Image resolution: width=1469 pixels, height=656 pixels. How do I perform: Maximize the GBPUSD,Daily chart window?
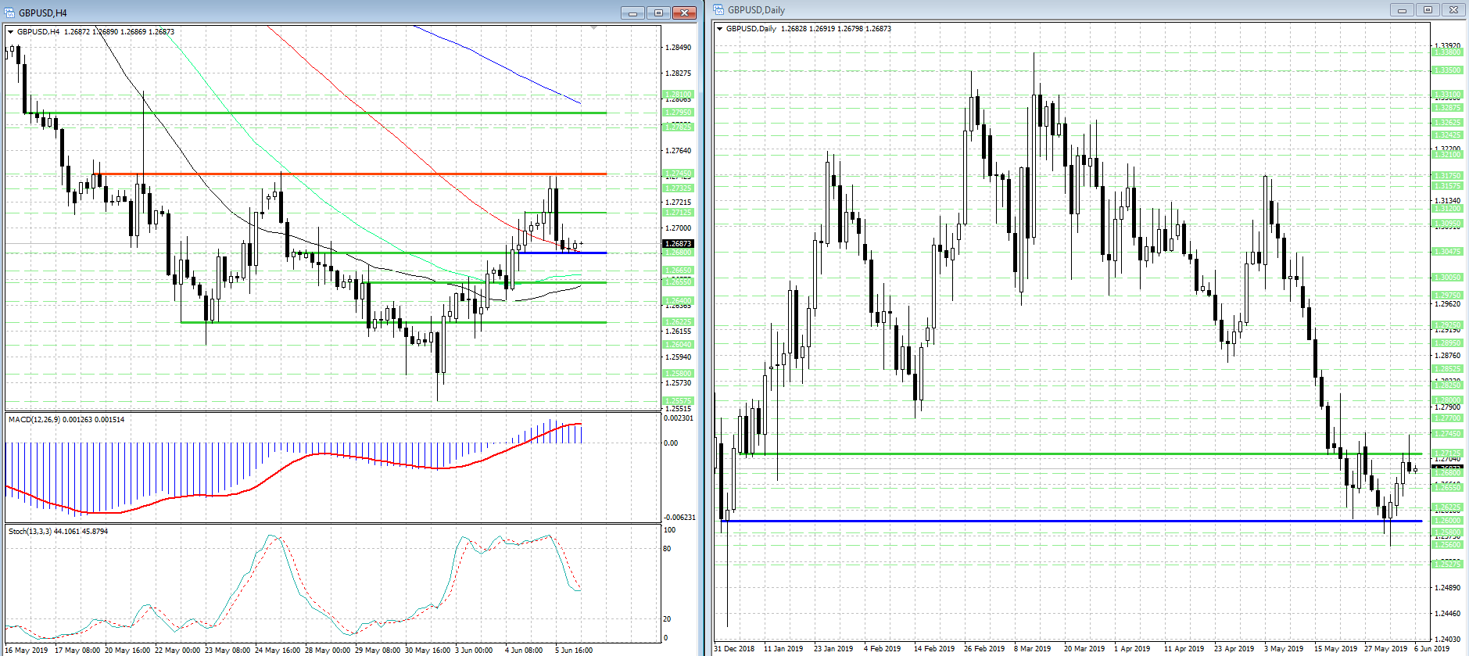(1428, 10)
